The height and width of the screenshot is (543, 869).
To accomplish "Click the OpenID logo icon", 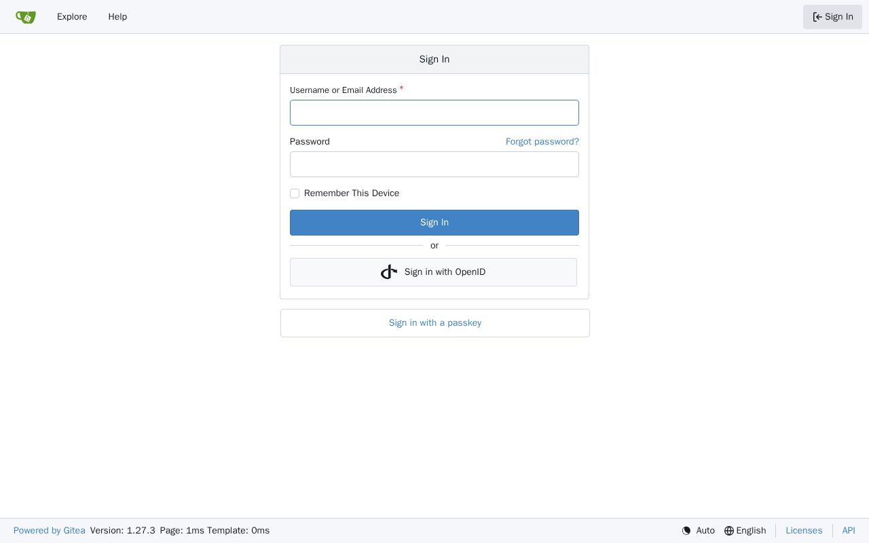I will pos(389,272).
